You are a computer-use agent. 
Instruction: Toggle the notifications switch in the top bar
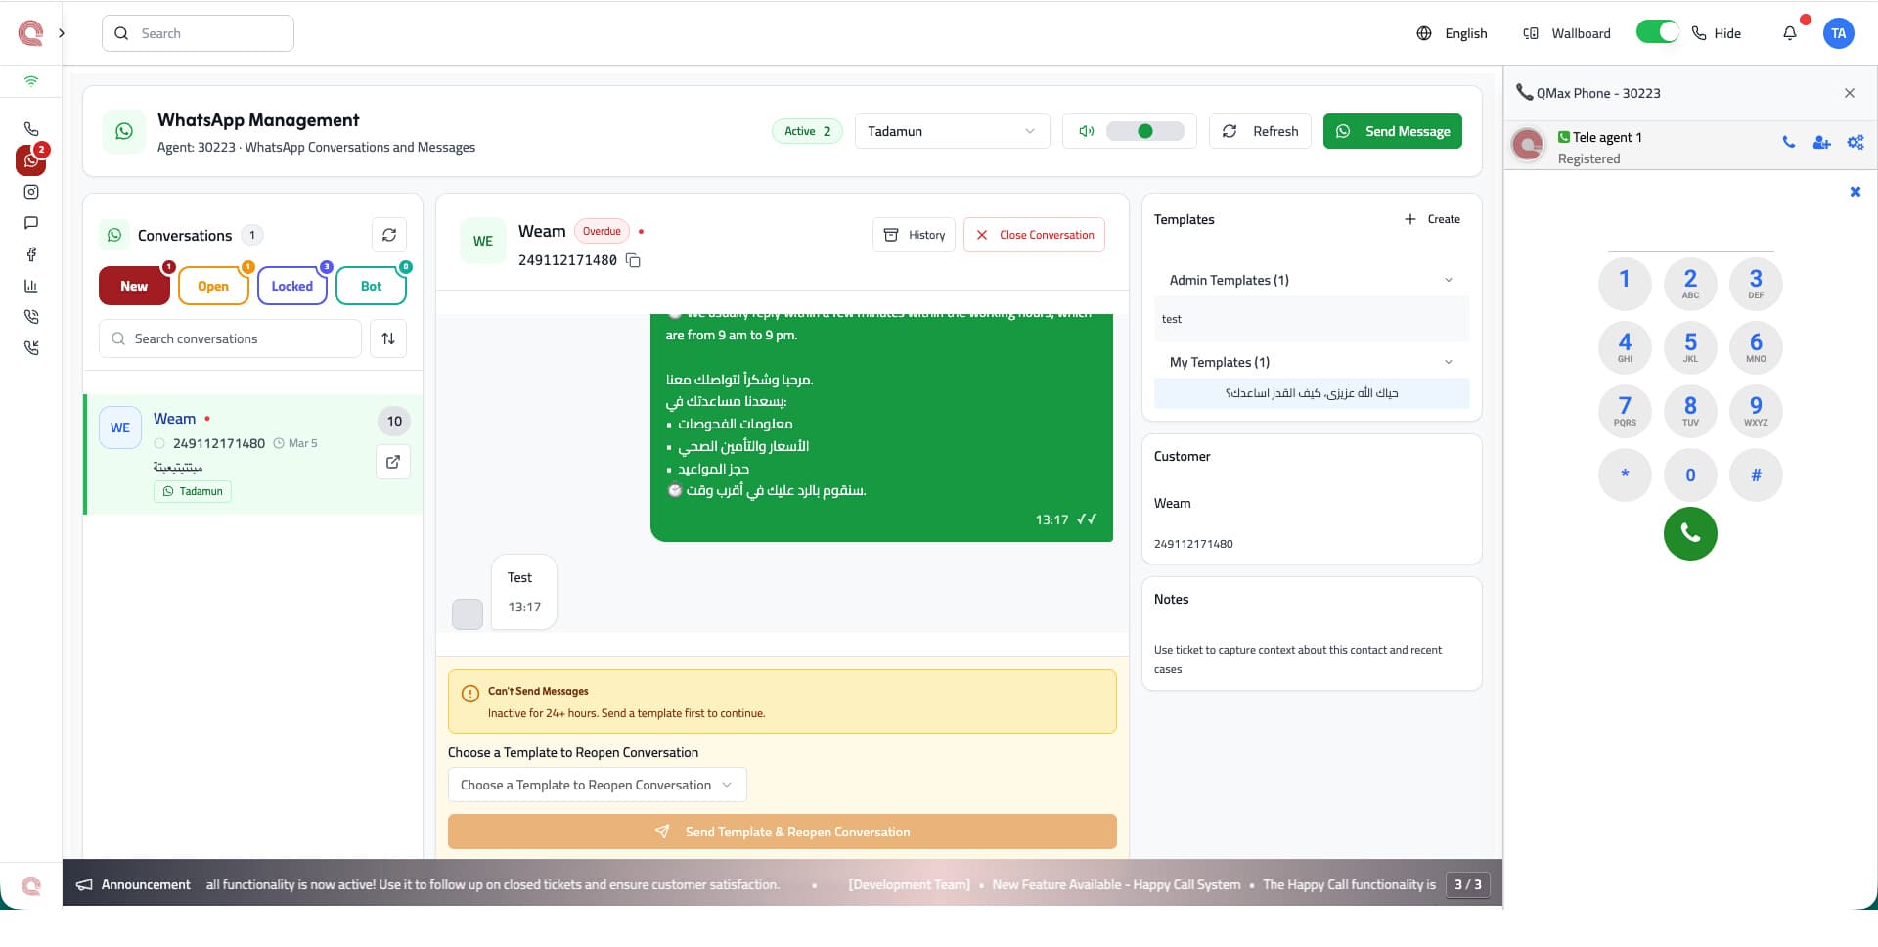(1657, 32)
